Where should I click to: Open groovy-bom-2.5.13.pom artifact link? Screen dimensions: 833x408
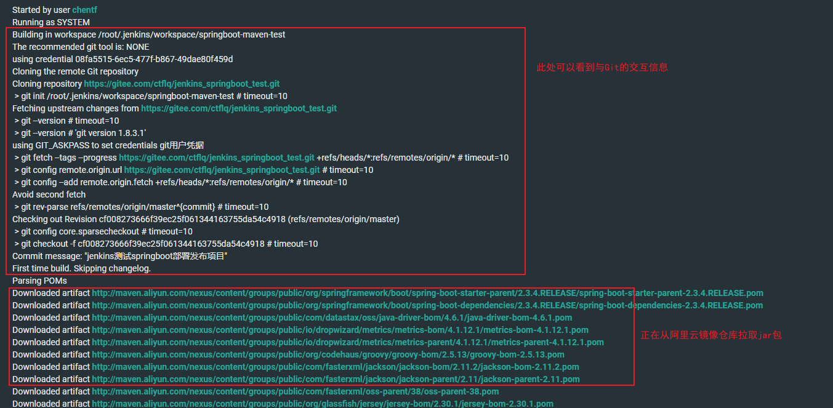tap(328, 354)
